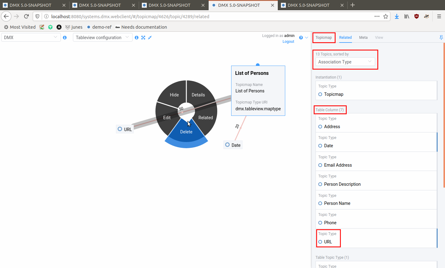Choose Hide in the radial context menu
The height and width of the screenshot is (268, 445).
point(174,95)
